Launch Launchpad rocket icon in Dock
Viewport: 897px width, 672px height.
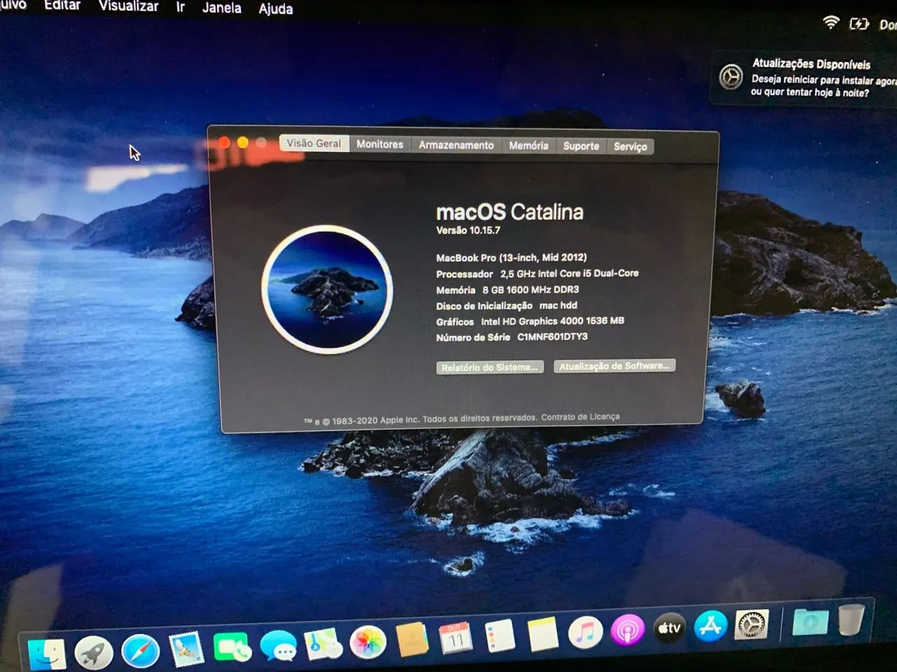click(94, 652)
